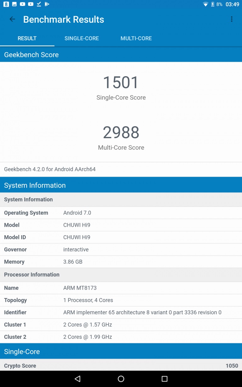Tap the Android home circle button
The width and height of the screenshot is (242, 387).
pyautogui.click(x=121, y=379)
